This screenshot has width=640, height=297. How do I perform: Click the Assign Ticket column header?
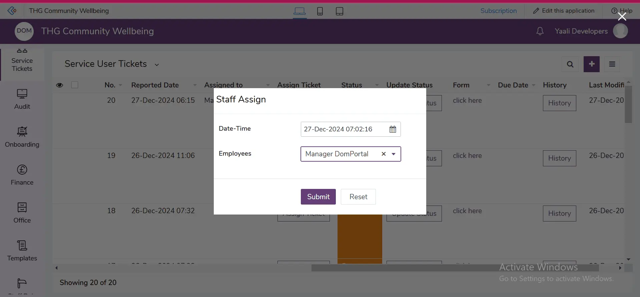(299, 85)
